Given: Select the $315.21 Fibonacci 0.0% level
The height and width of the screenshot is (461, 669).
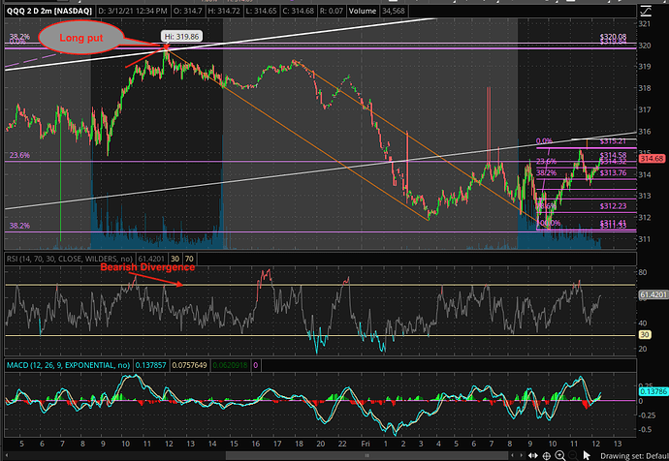Looking at the screenshot, I should tap(613, 141).
